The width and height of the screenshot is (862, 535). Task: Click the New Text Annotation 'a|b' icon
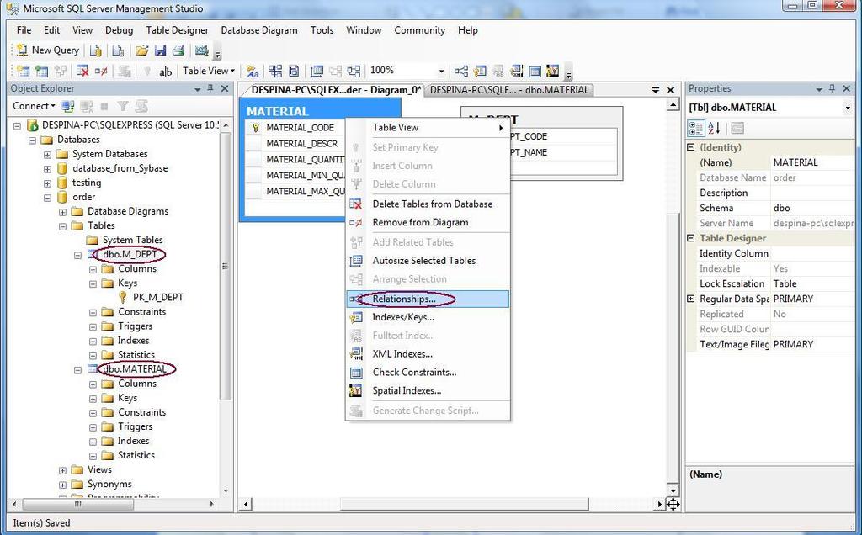166,71
